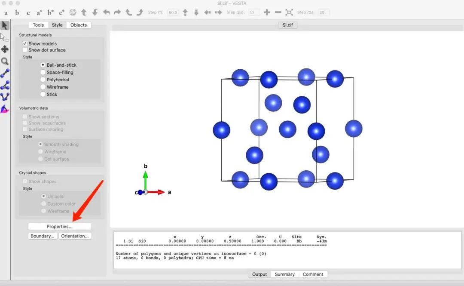Pick the magnify zoom tool
Screen dimensions: 464x286
(5, 62)
